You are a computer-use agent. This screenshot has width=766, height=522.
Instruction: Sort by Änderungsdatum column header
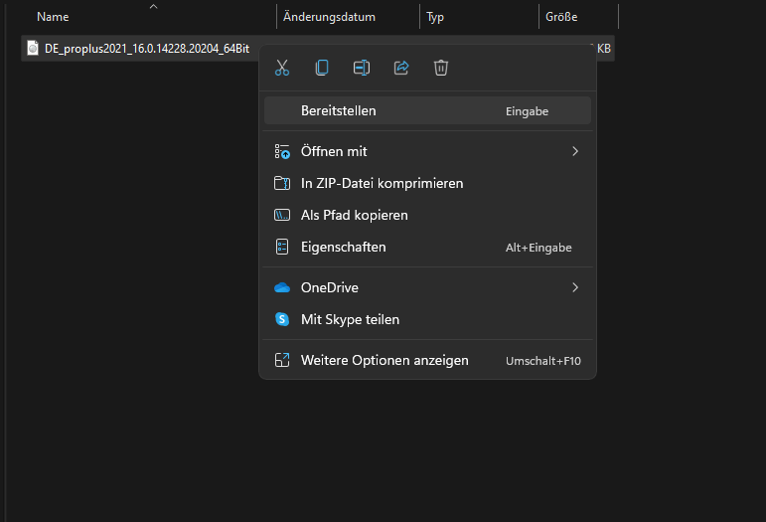coord(329,17)
